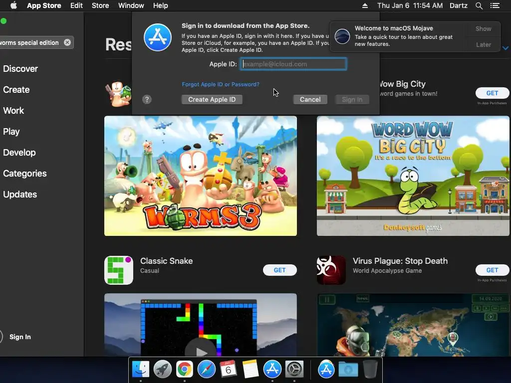Viewport: 511px width, 383px height.
Task: Go to the Play section
Action: tap(11, 132)
